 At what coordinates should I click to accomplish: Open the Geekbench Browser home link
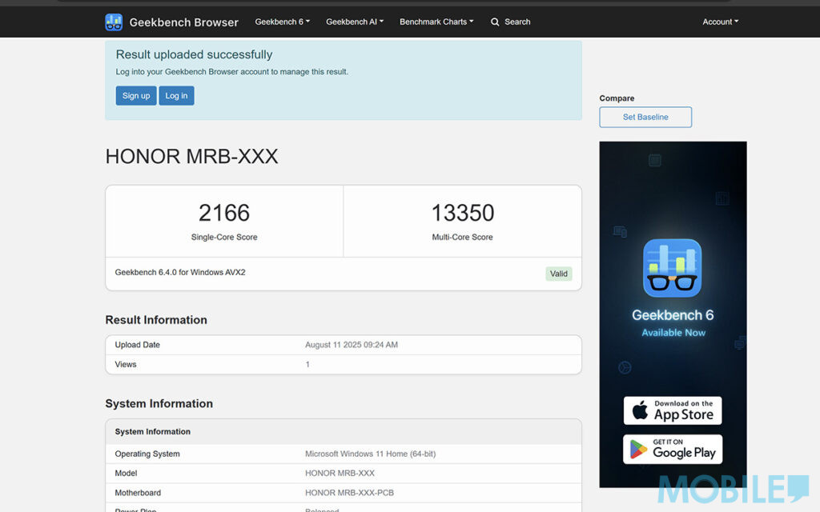click(183, 22)
